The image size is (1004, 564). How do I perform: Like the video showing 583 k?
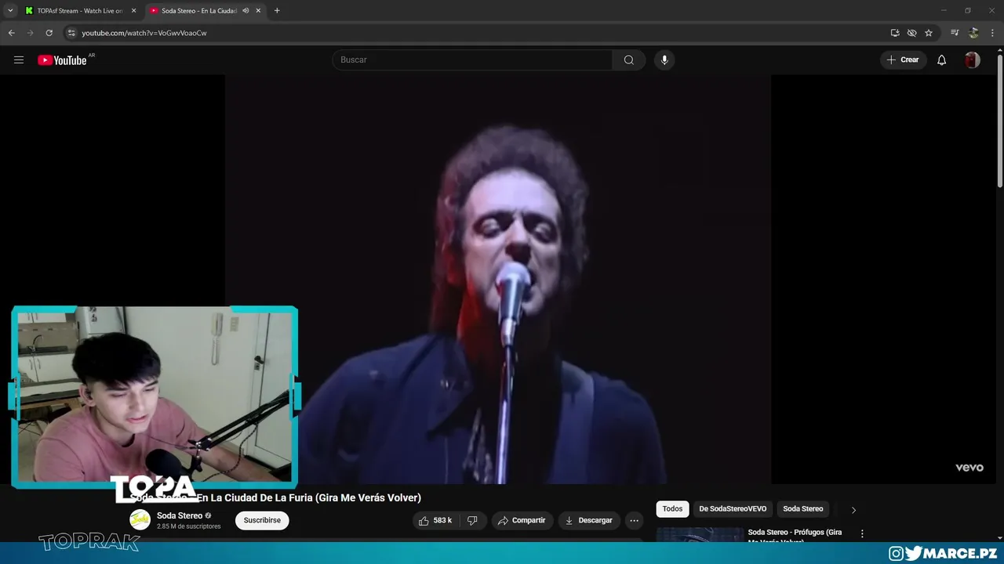tap(435, 520)
